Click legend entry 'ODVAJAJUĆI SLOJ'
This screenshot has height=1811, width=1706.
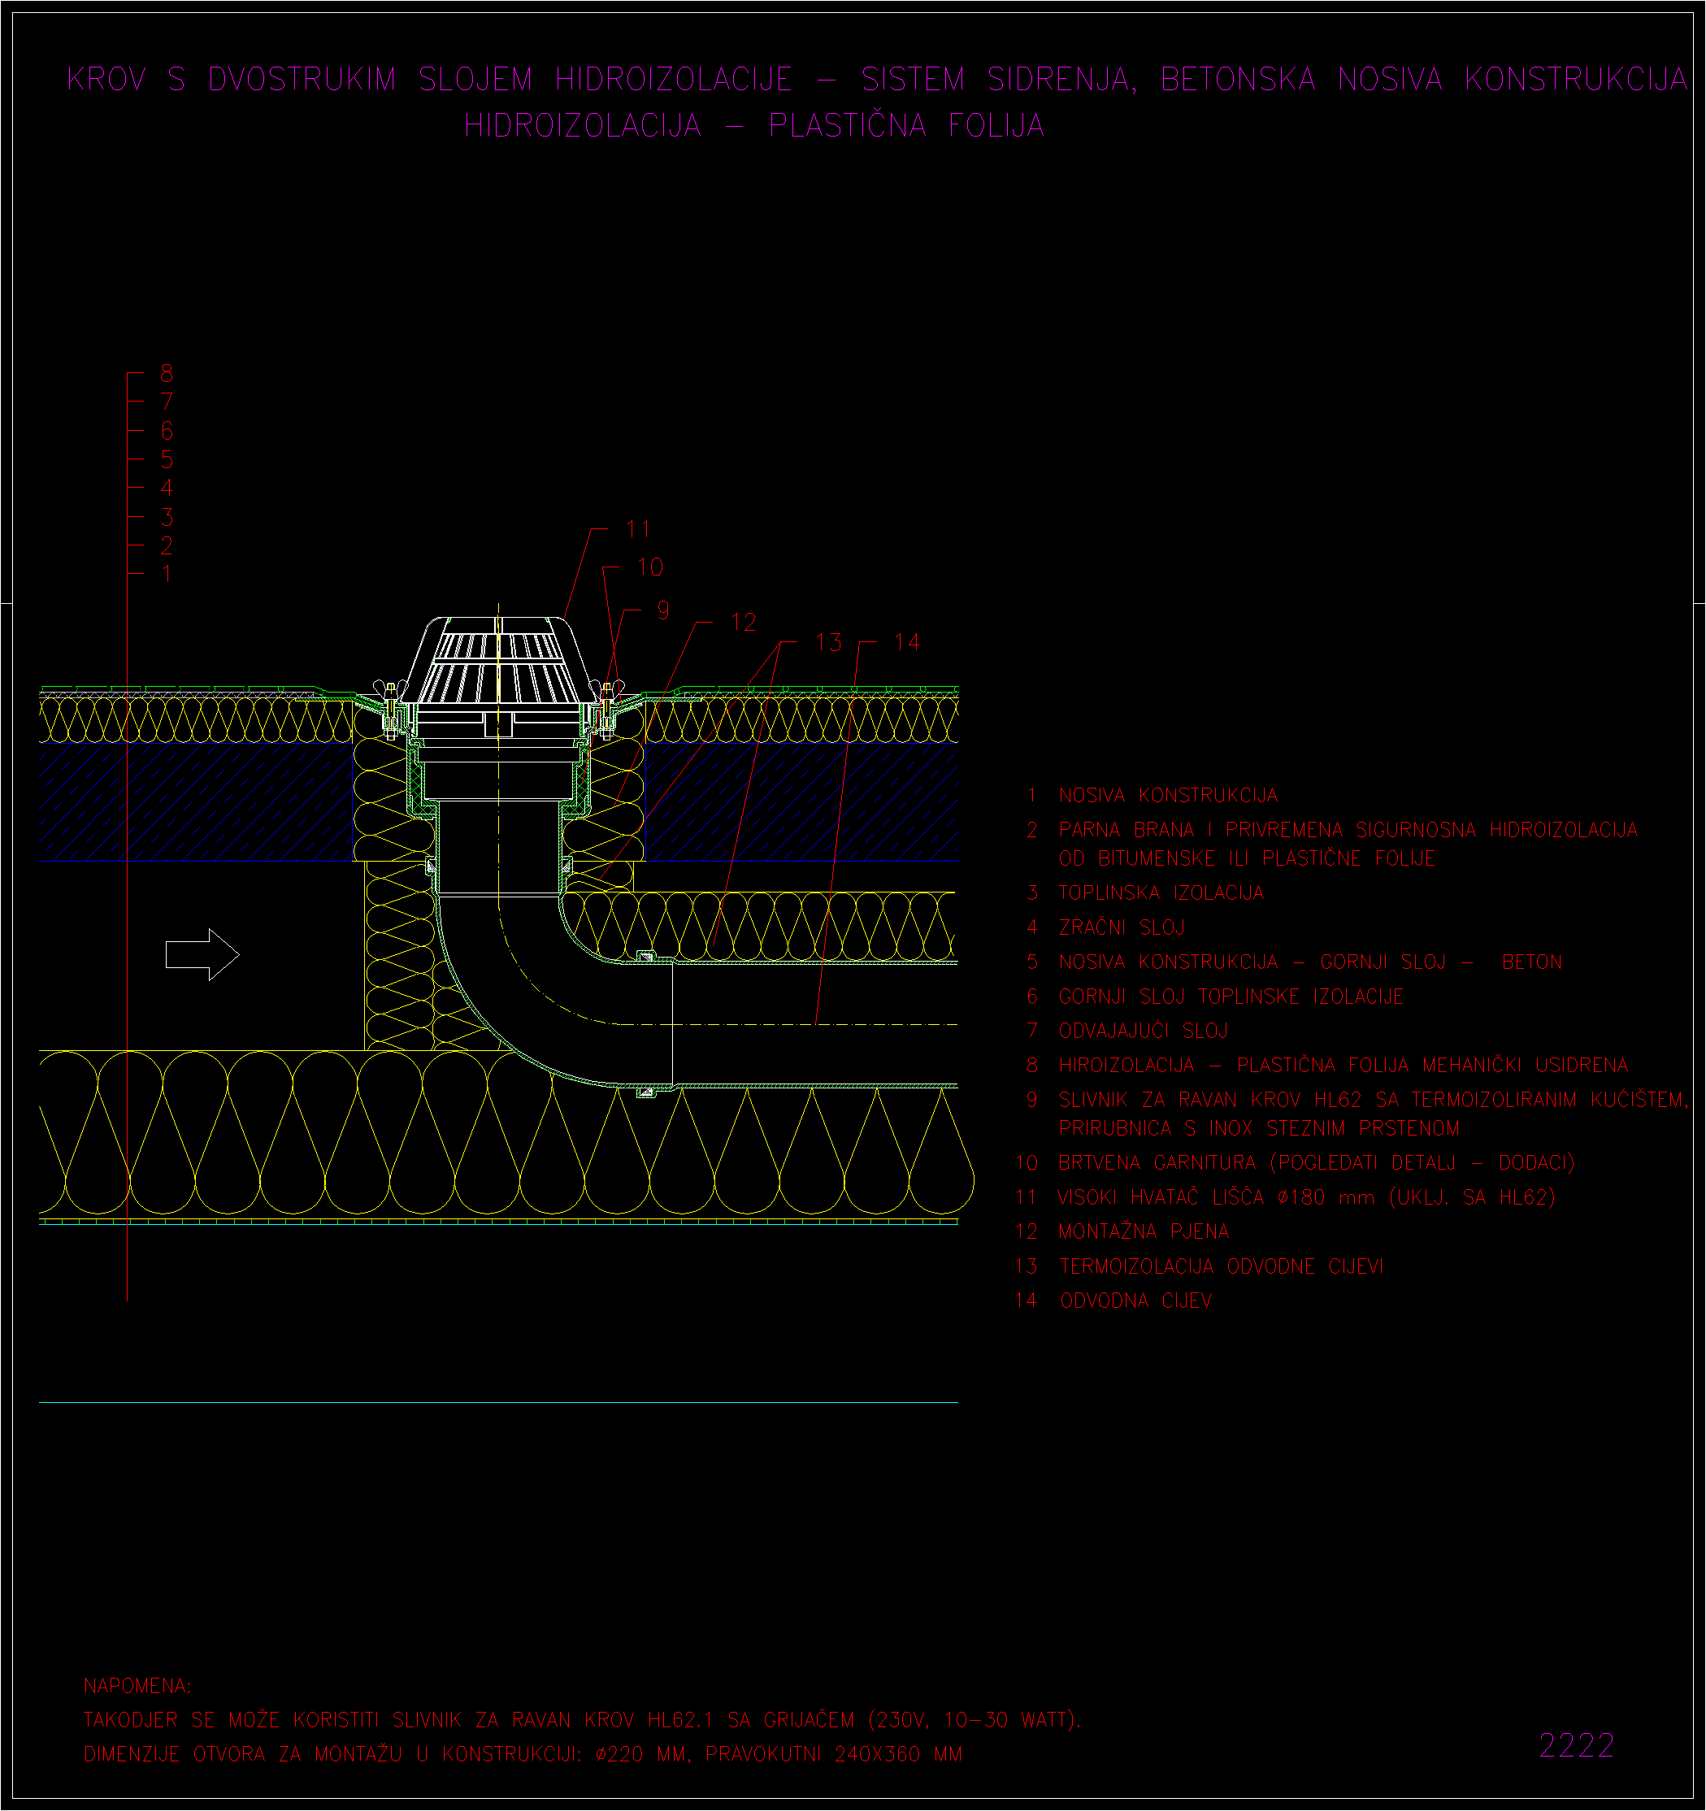pos(1143,1031)
